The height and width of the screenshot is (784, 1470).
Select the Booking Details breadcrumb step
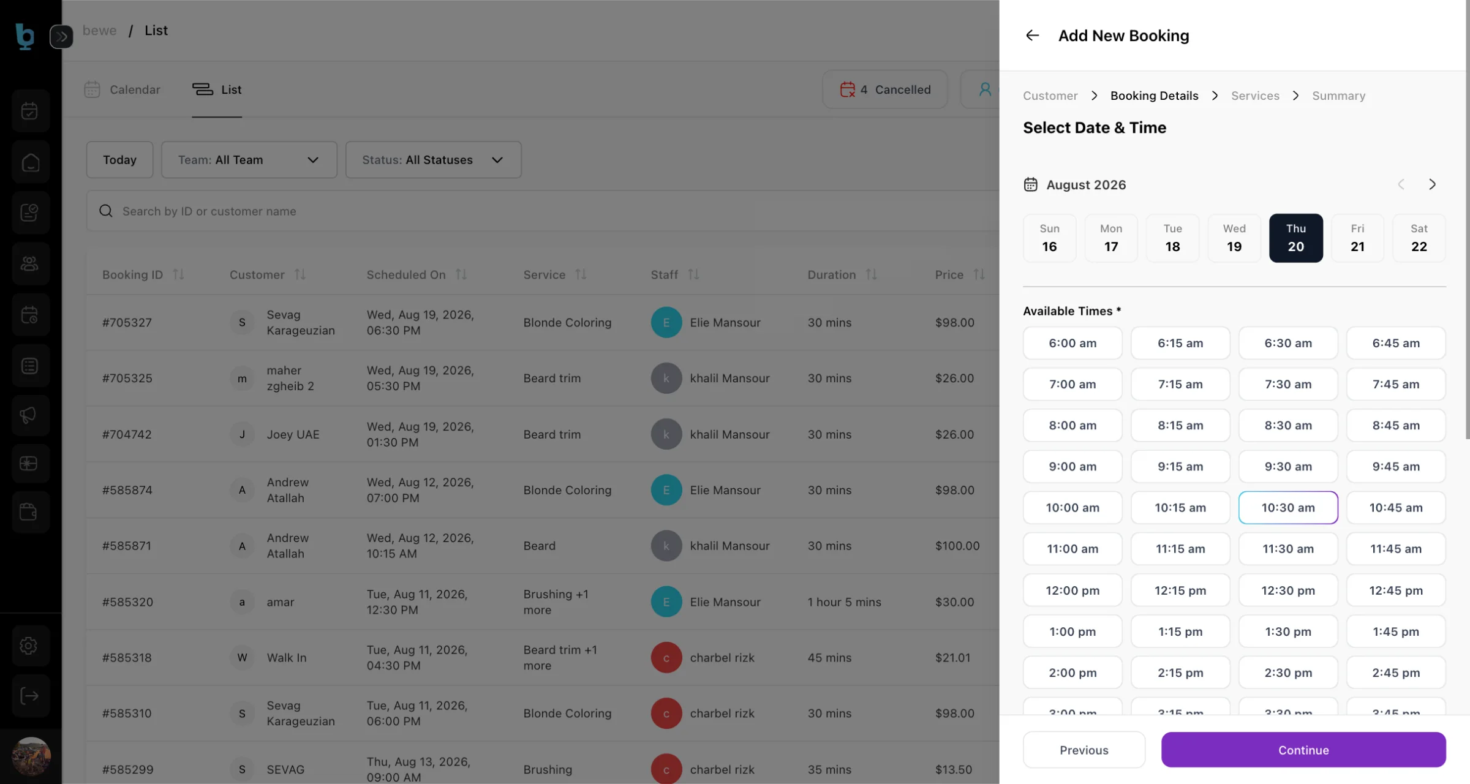pyautogui.click(x=1154, y=96)
